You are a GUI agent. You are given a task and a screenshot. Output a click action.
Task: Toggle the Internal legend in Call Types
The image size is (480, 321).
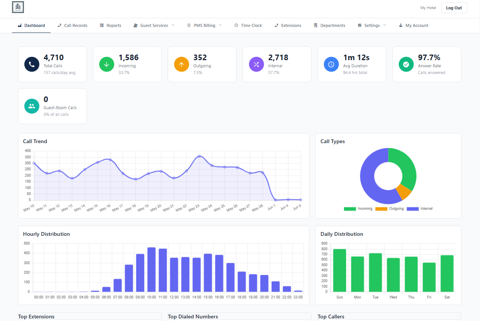pos(420,209)
